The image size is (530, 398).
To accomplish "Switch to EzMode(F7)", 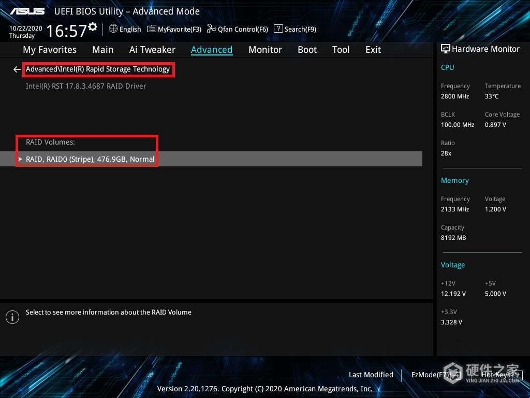I will tap(436, 375).
